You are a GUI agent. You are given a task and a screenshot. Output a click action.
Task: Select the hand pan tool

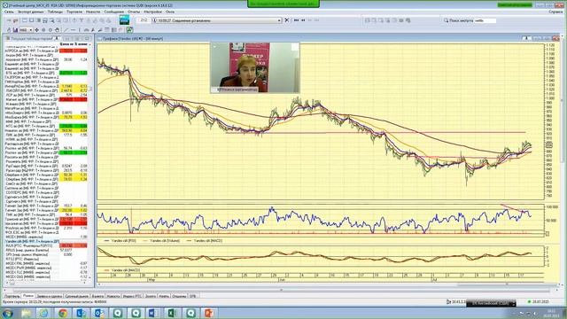[x=57, y=30]
